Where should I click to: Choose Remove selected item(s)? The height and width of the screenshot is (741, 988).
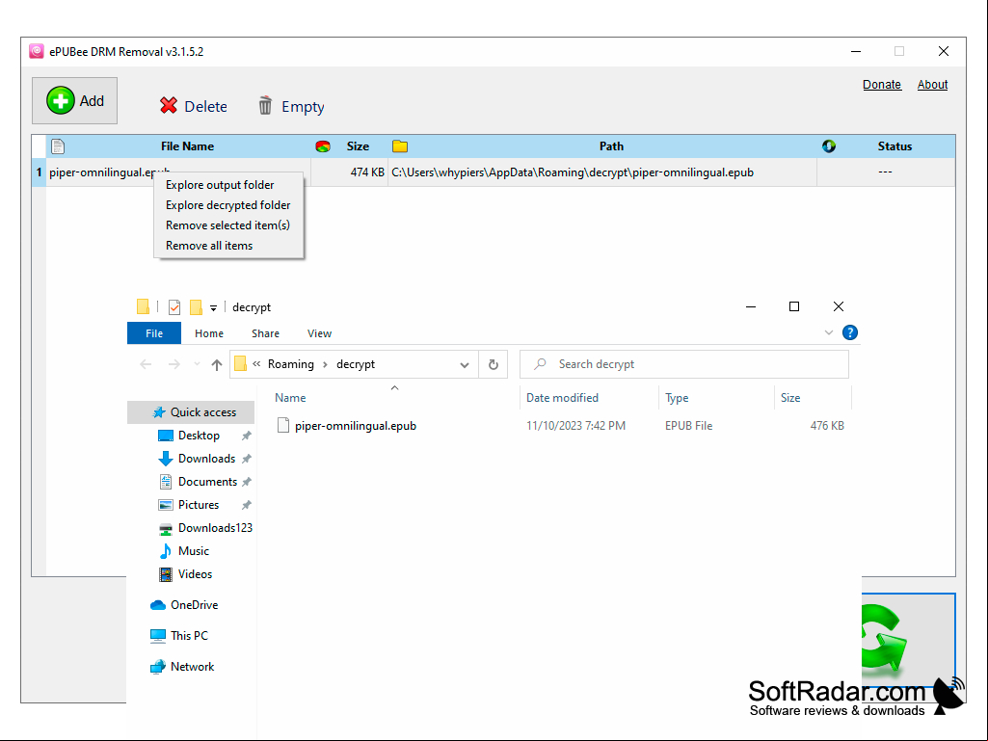(x=228, y=225)
